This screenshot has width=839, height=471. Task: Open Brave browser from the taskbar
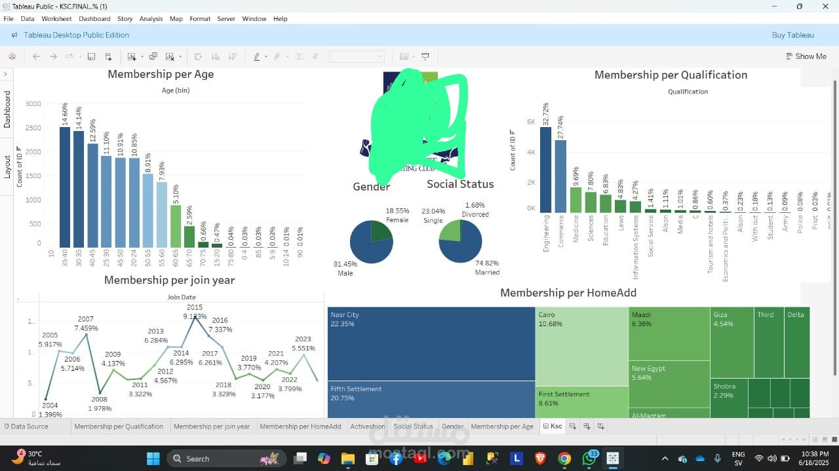click(541, 459)
